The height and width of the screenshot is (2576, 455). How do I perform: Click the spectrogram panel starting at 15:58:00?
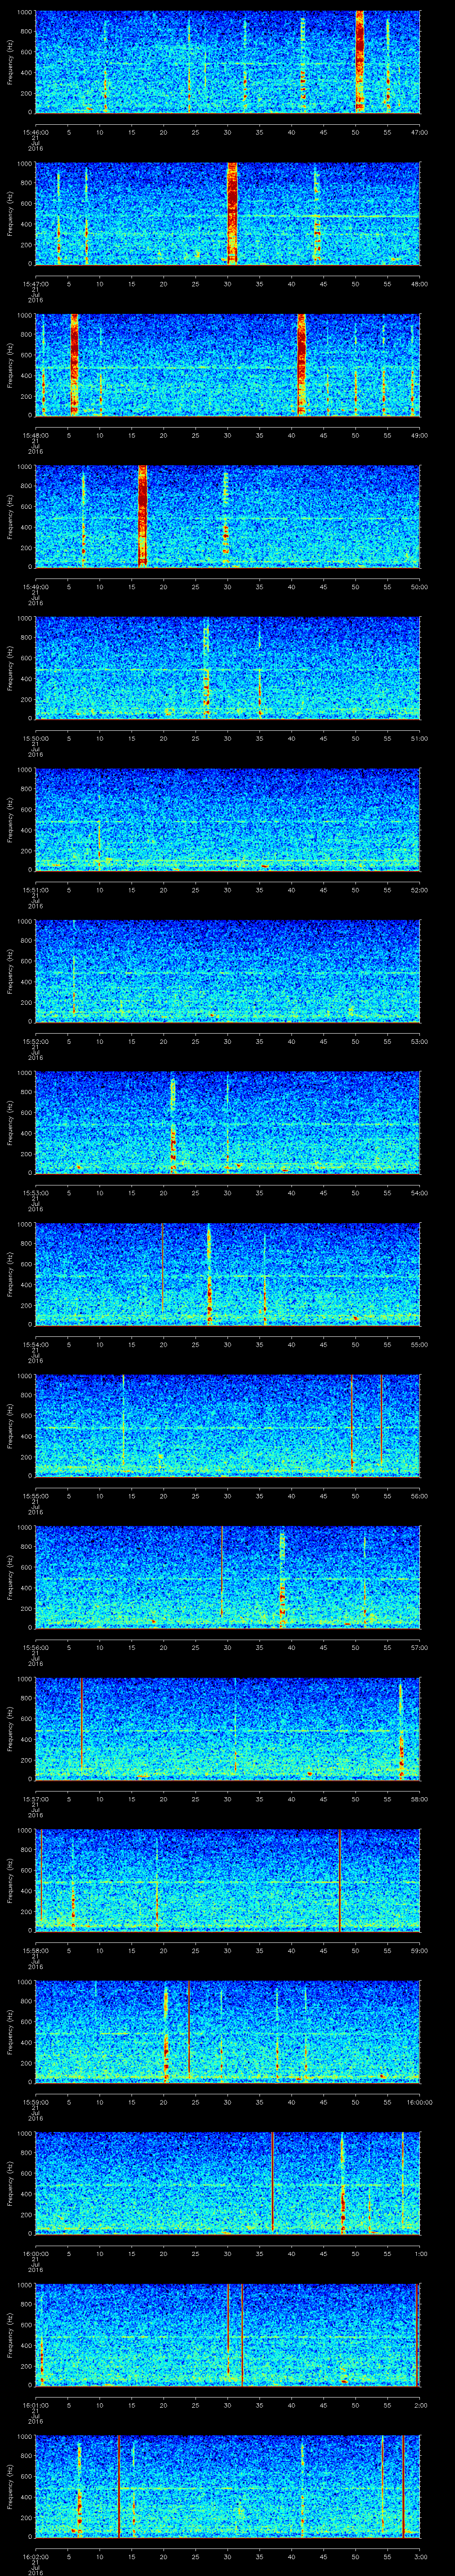(228, 1880)
